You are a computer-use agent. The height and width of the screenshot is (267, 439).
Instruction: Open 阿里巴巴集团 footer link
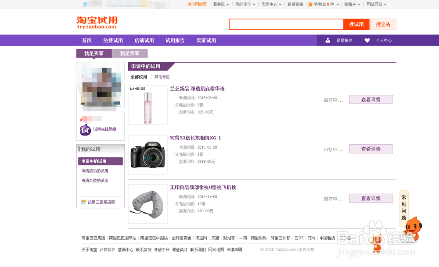click(93, 238)
